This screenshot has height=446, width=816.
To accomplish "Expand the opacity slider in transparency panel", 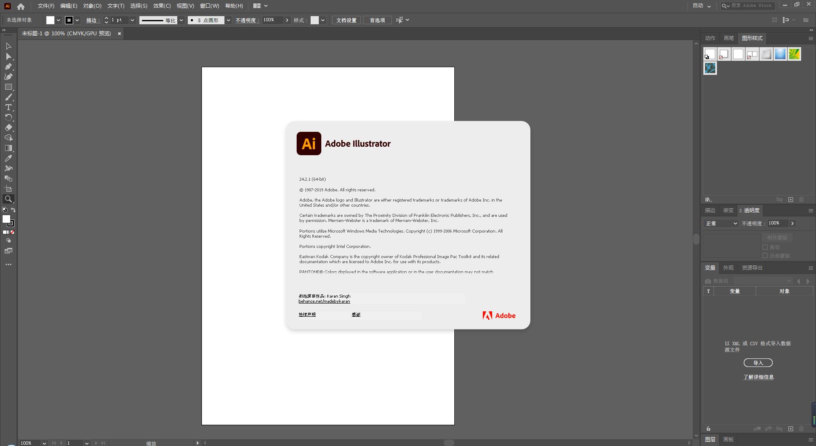I will pos(792,223).
